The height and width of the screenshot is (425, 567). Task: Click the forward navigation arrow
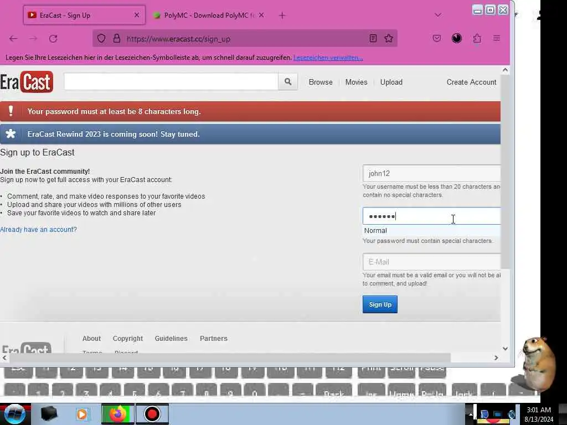pyautogui.click(x=33, y=38)
